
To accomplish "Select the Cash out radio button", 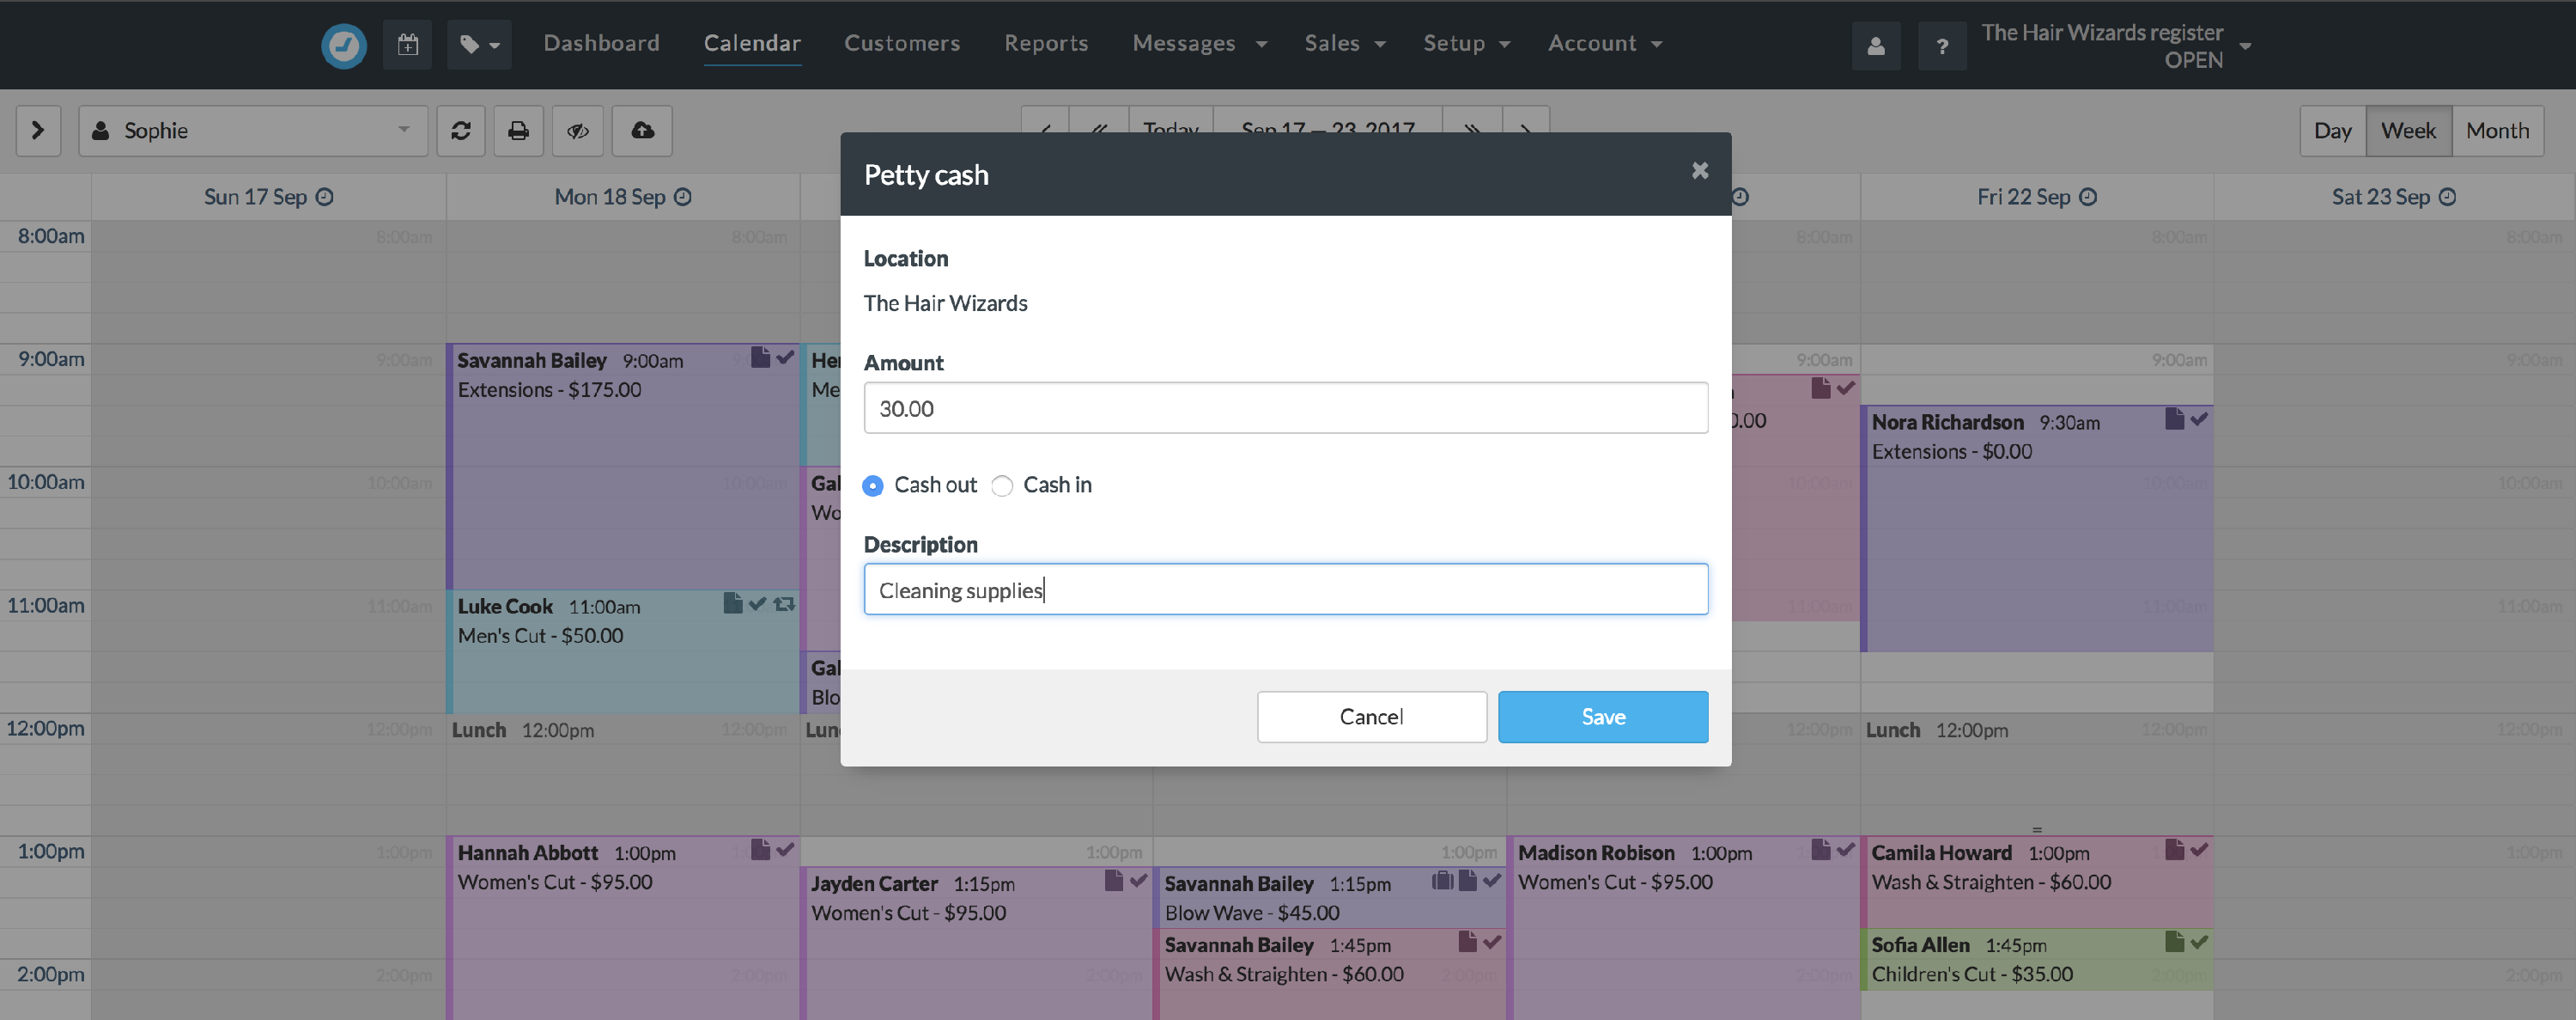I will 873,486.
